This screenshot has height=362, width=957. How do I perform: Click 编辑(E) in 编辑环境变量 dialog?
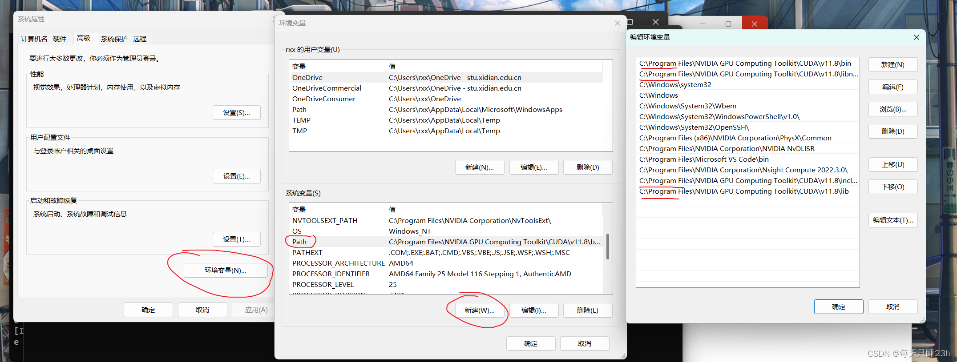(893, 87)
